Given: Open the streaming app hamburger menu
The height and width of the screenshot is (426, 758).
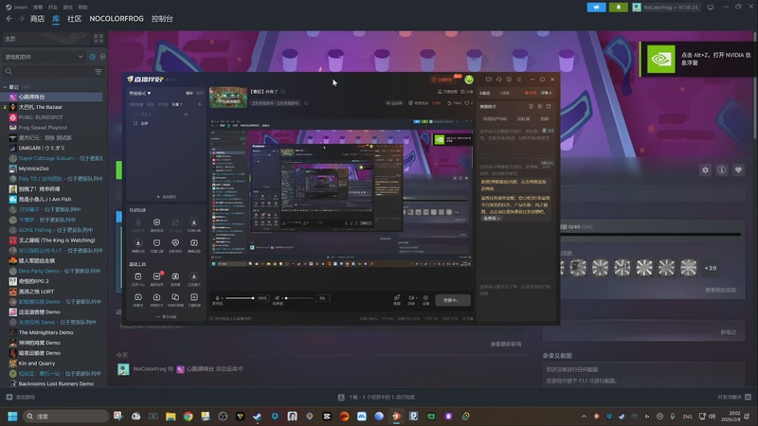Looking at the screenshot, I should (x=519, y=80).
